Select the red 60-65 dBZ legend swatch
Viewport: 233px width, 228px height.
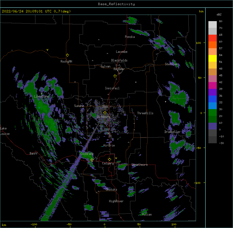(x=212, y=38)
